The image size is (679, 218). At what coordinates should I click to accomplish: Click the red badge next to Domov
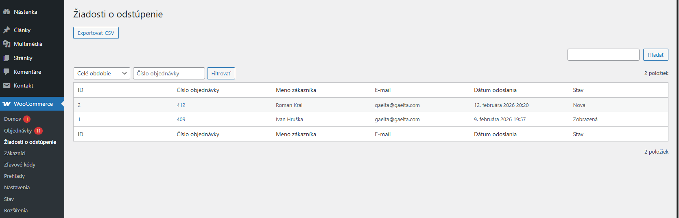pyautogui.click(x=27, y=119)
